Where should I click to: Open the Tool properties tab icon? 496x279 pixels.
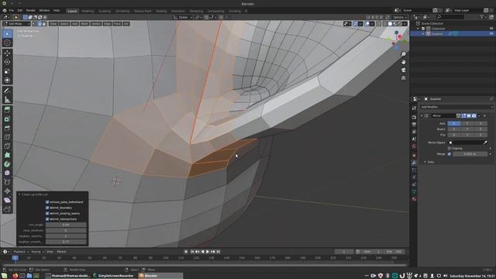point(414,108)
